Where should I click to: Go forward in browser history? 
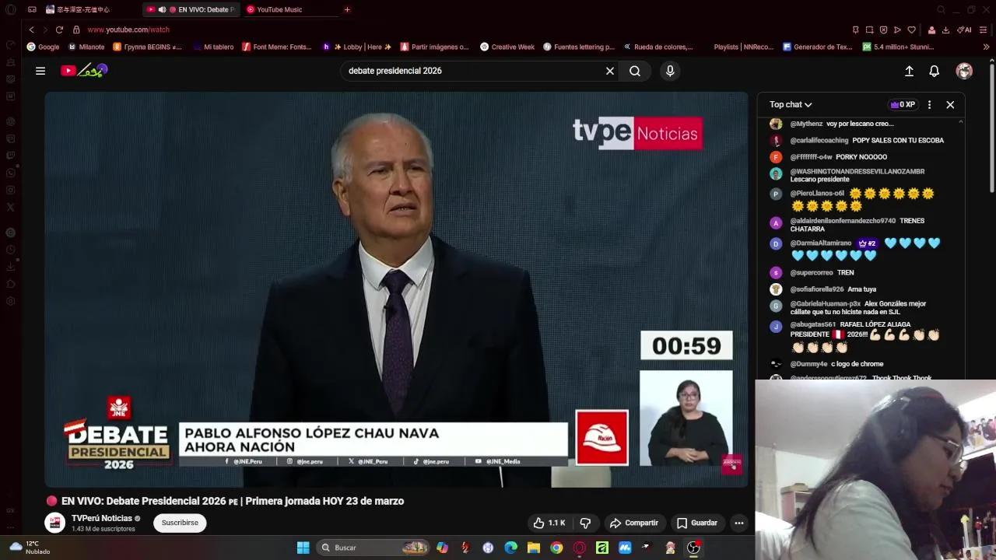tap(44, 30)
